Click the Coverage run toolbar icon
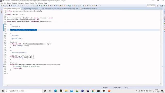The width and height of the screenshot is (165, 93). 45,6
